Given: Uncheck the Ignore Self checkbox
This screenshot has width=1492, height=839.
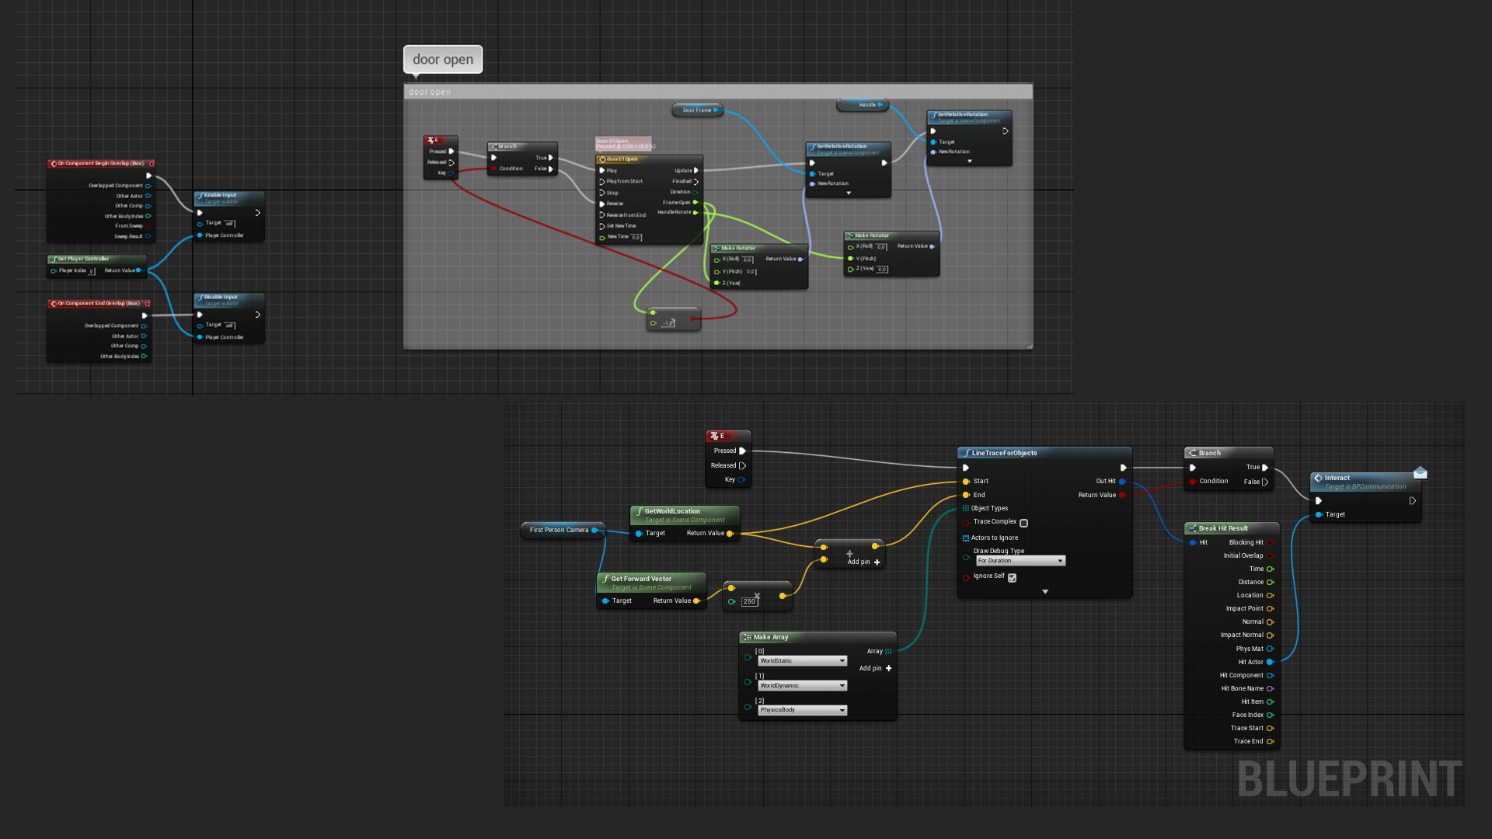Looking at the screenshot, I should pos(1012,577).
